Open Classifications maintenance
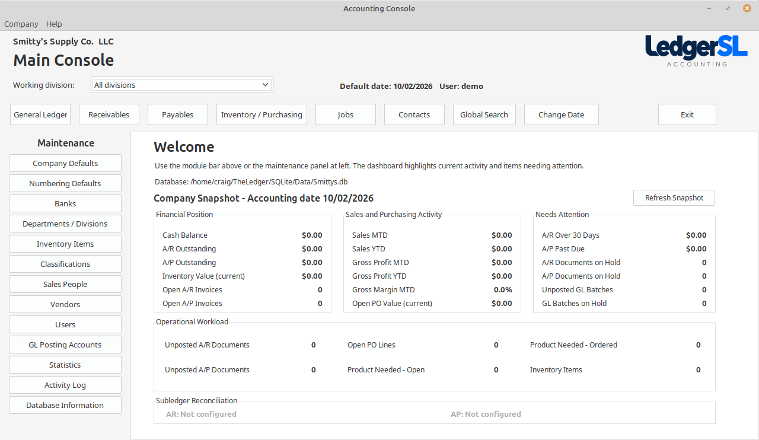The image size is (759, 440). pyautogui.click(x=65, y=264)
